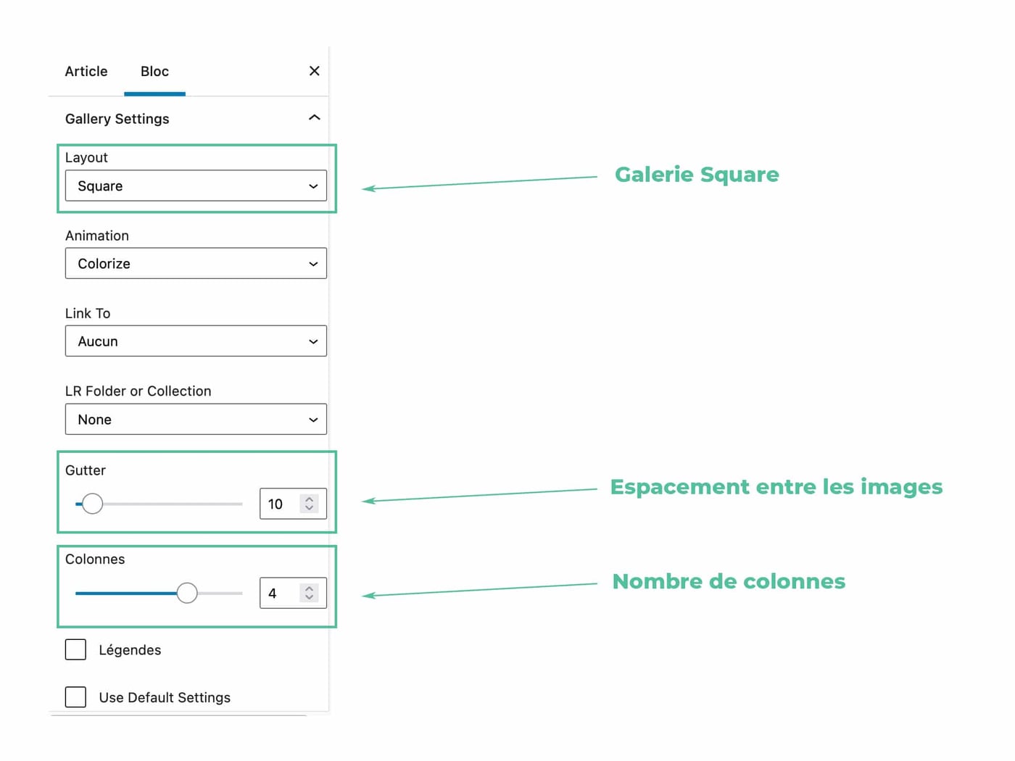Viewport: 1015px width, 761px height.
Task: Close the settings sidebar with X icon
Action: click(x=314, y=71)
